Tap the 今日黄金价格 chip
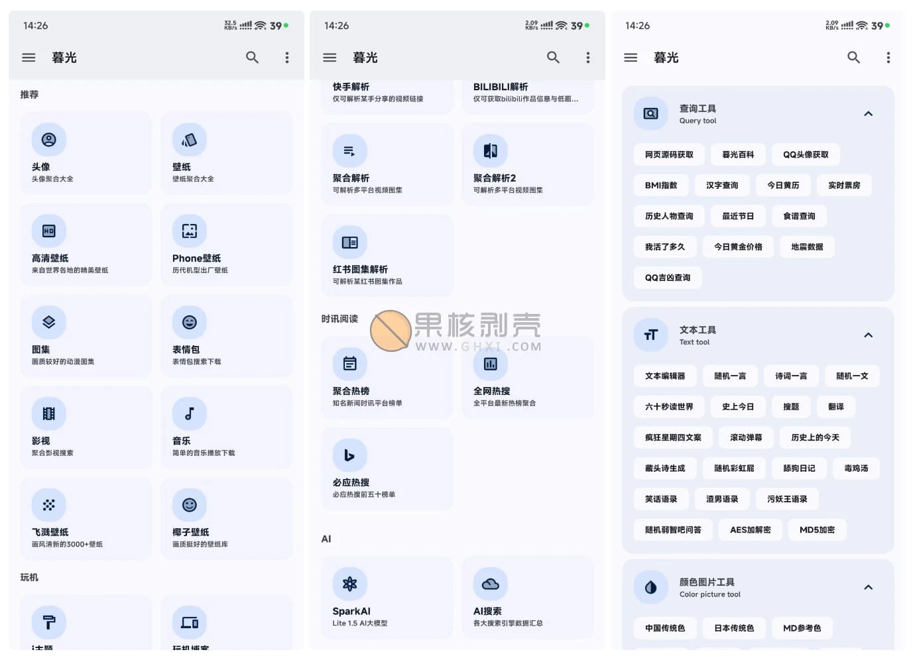 [738, 247]
